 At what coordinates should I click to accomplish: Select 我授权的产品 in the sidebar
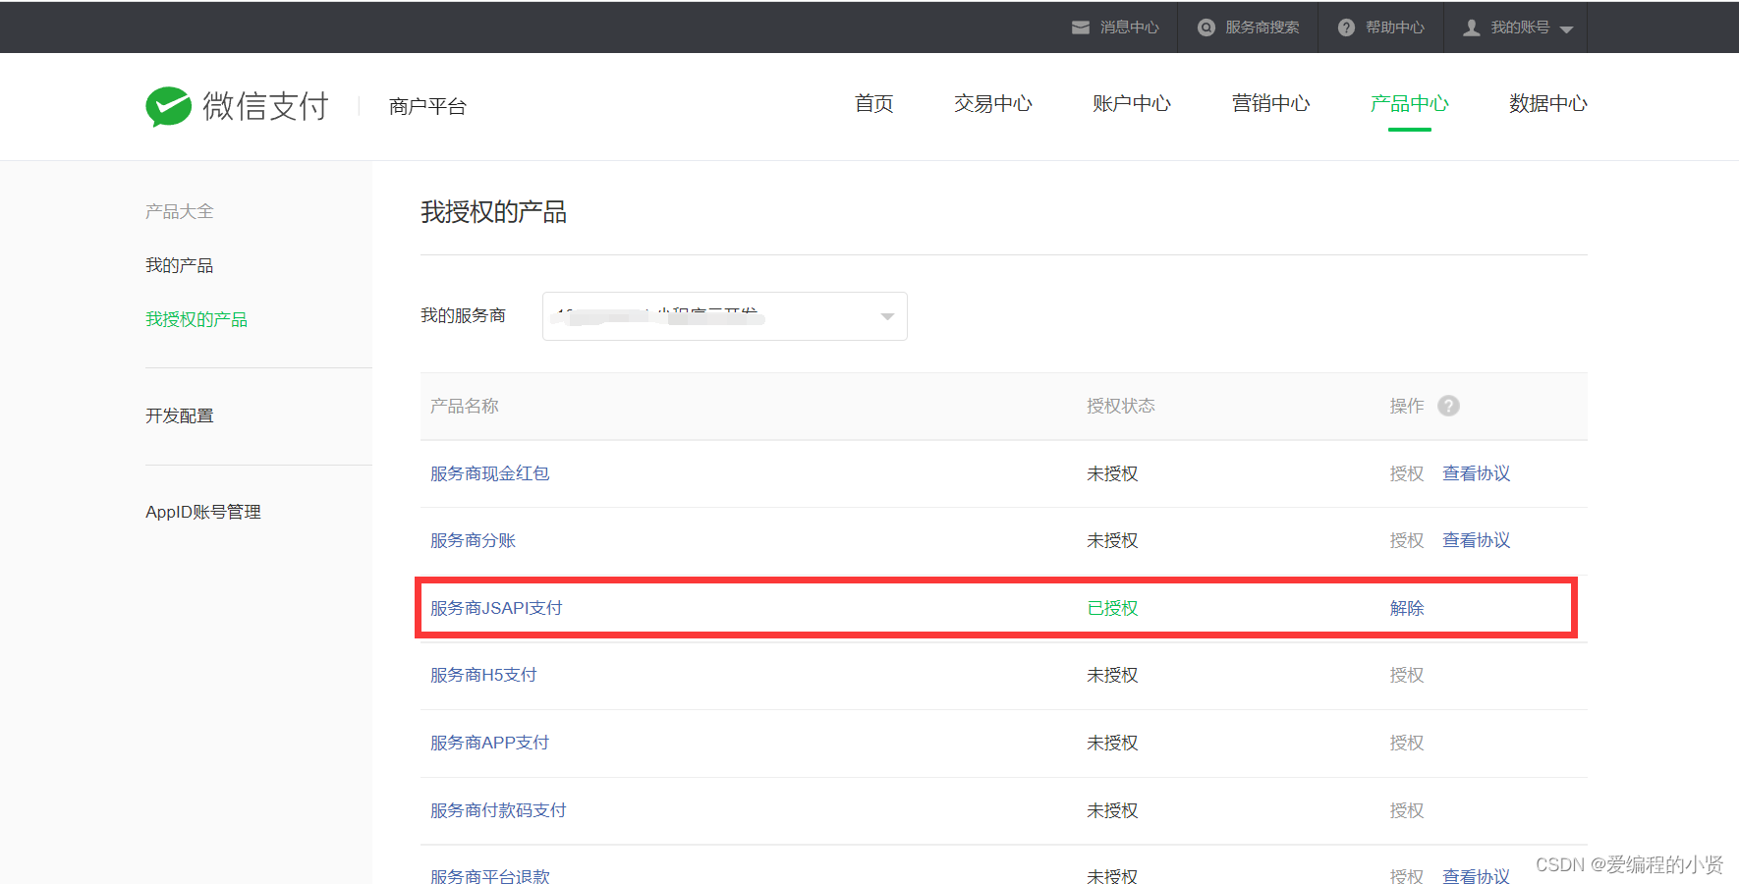click(196, 319)
